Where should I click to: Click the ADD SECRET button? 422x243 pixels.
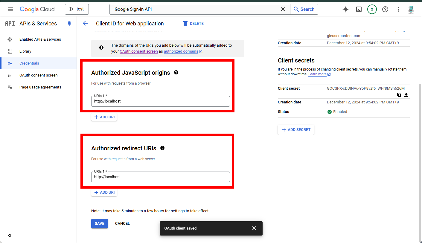pyautogui.click(x=296, y=130)
